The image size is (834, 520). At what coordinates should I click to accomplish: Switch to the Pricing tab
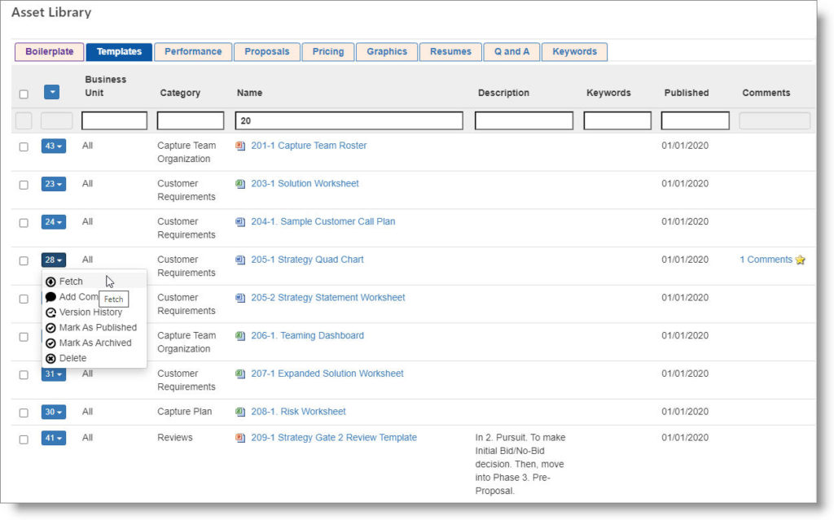click(328, 51)
